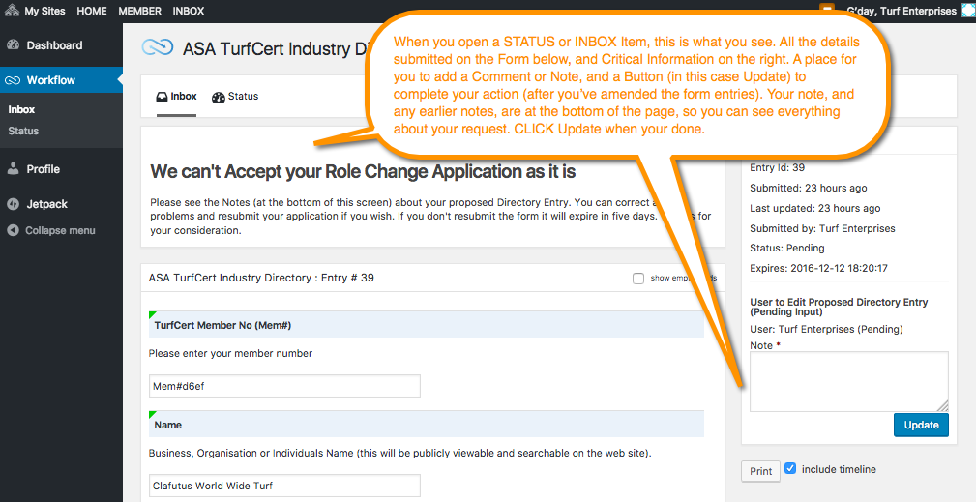Click the Inbox tray icon tab
976x502 pixels.
point(162,97)
